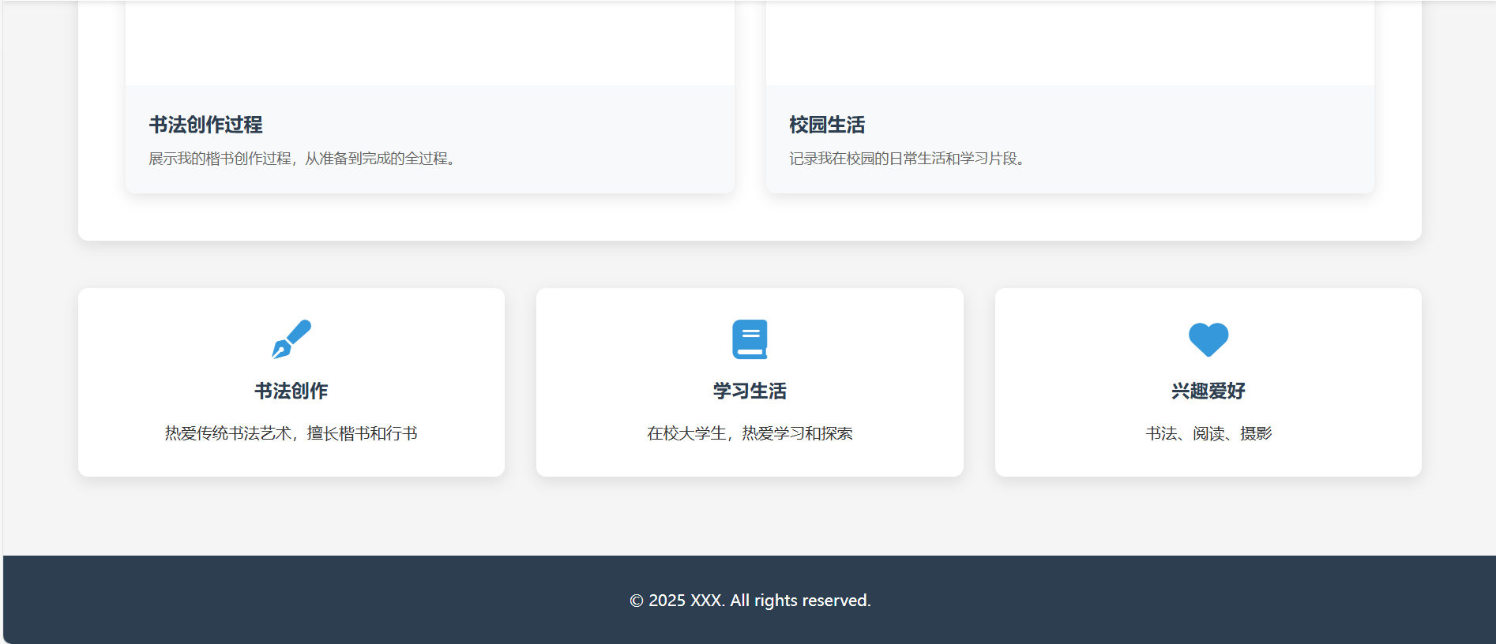This screenshot has width=1496, height=644.
Task: Click the text 在校大学生，热爱学习和探索
Action: tap(749, 433)
